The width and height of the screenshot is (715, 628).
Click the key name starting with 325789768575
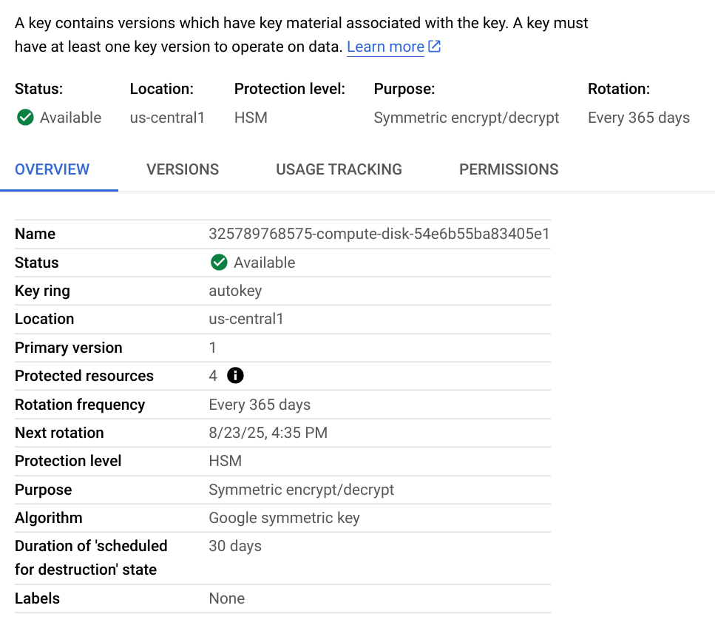coord(379,234)
